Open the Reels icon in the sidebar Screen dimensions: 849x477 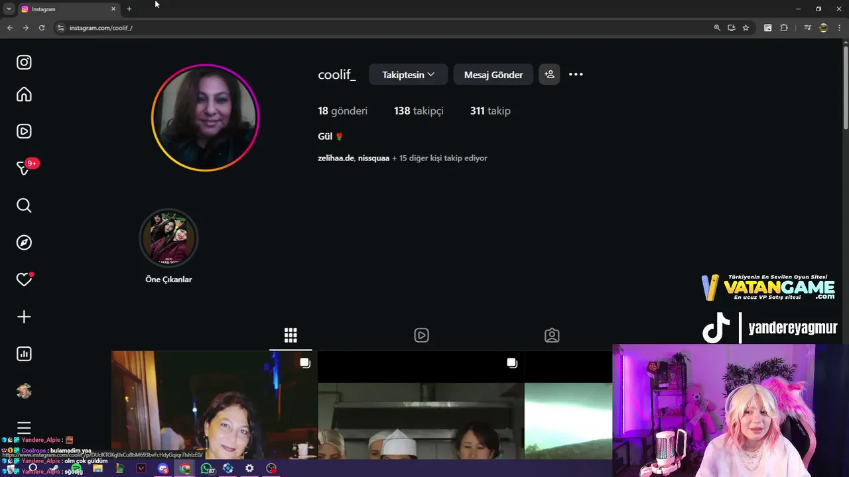click(24, 131)
